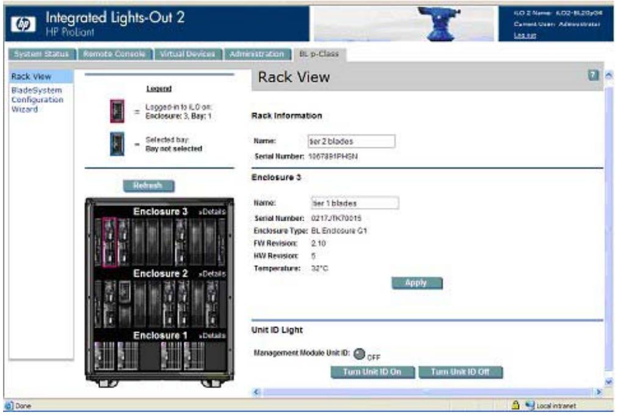Screen dimensions: 618x415
Task: Open Enclosure 3 Details link
Action: click(x=213, y=212)
